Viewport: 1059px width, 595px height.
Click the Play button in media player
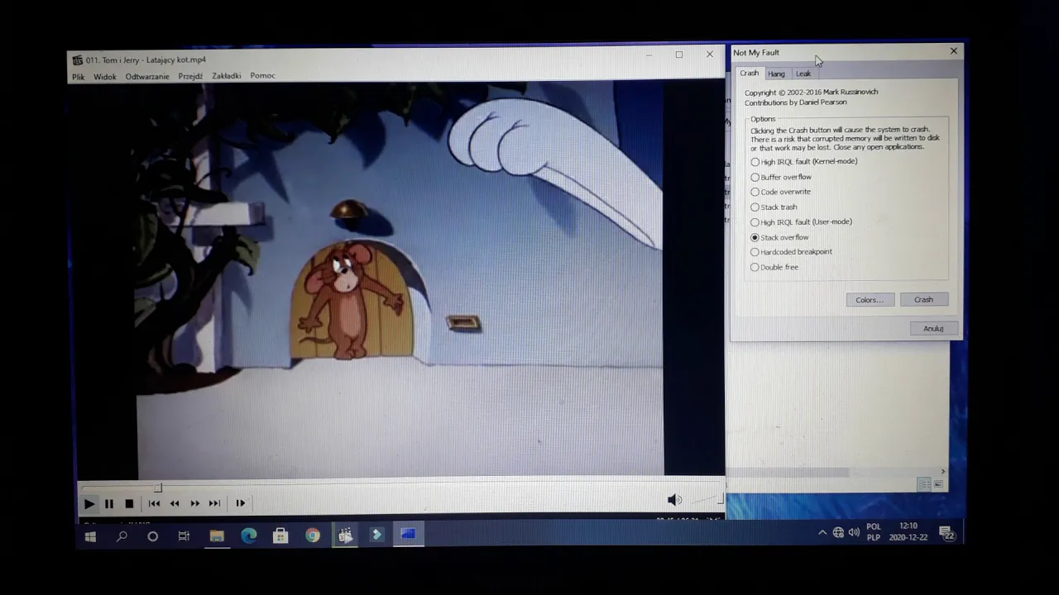coord(89,503)
